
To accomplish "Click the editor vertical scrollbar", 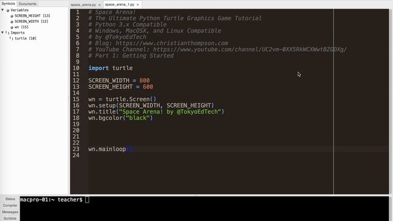I will click(391, 101).
